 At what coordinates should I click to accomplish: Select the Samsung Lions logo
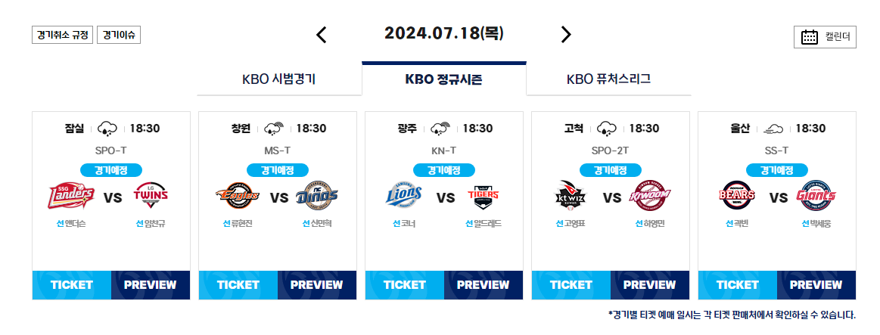pyautogui.click(x=403, y=195)
